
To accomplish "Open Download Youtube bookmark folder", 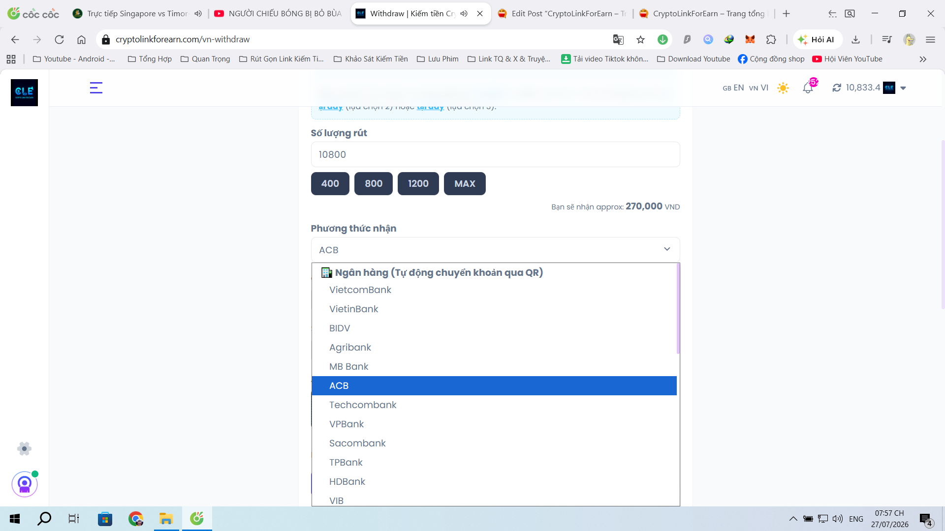I will tap(693, 59).
